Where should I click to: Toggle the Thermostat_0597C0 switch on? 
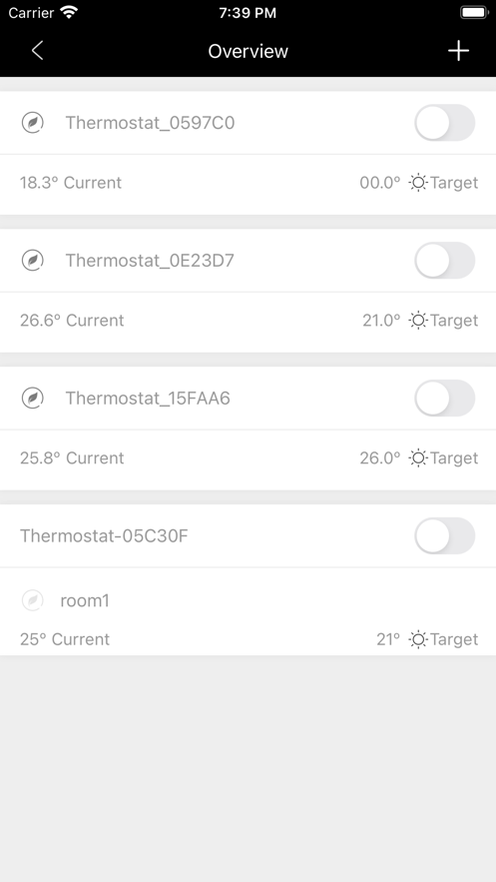[x=445, y=123]
